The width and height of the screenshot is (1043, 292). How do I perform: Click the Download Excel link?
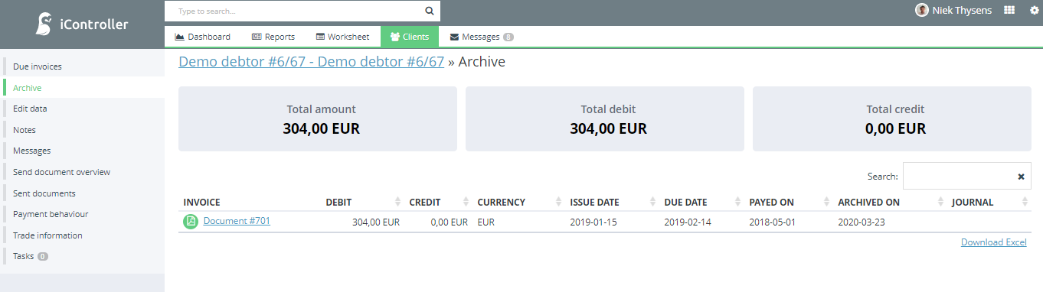(x=993, y=242)
